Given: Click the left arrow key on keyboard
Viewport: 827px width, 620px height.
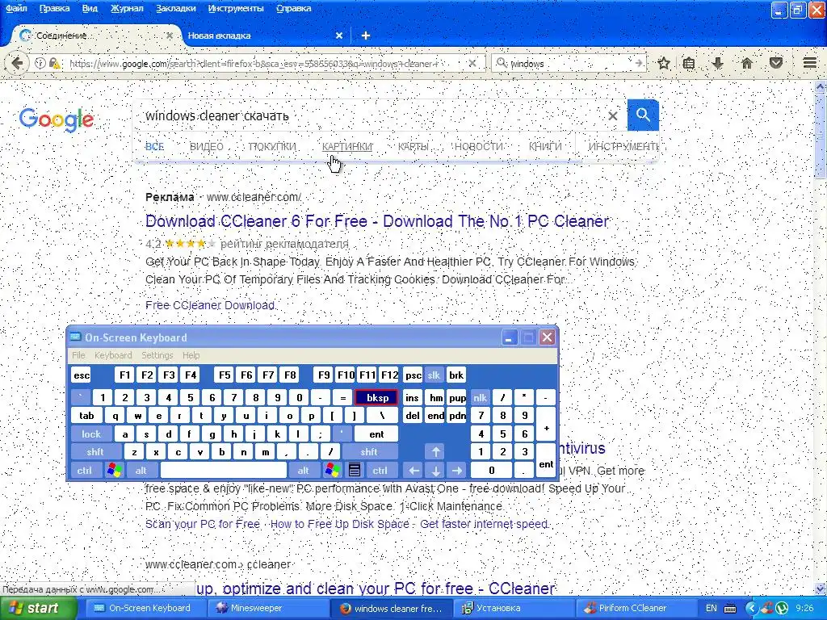Looking at the screenshot, I should (x=414, y=471).
